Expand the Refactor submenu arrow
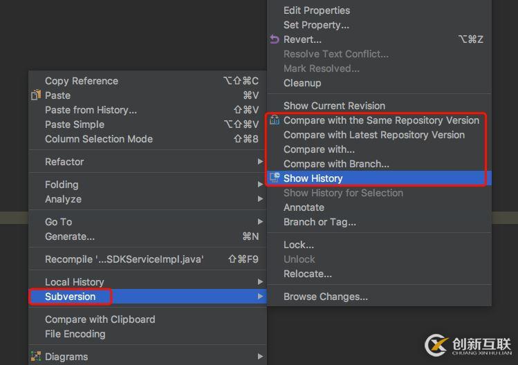Viewport: 518px width, 365px height. (x=260, y=162)
